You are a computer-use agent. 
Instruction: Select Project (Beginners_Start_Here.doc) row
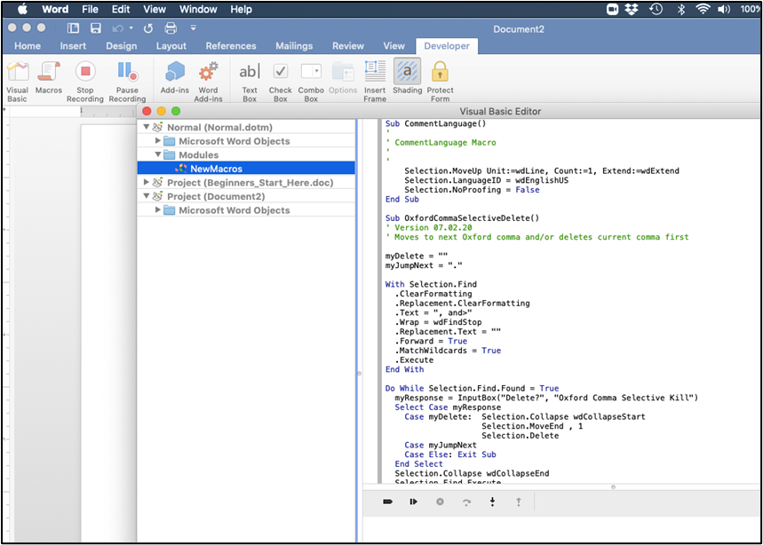click(246, 182)
